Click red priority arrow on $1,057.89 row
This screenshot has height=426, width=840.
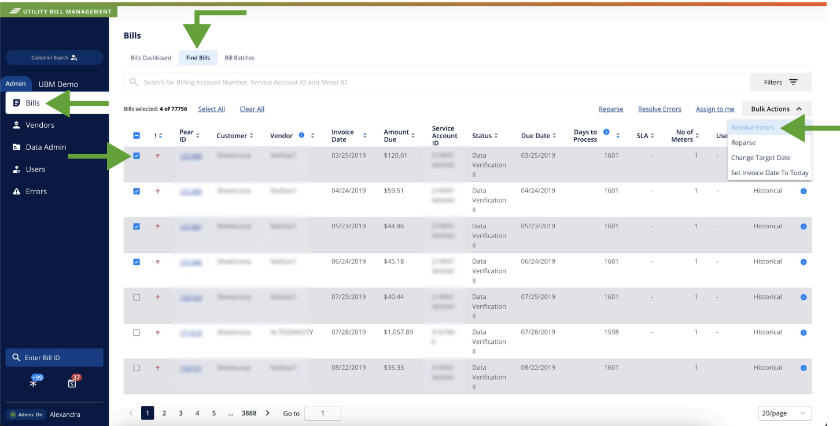pos(157,332)
